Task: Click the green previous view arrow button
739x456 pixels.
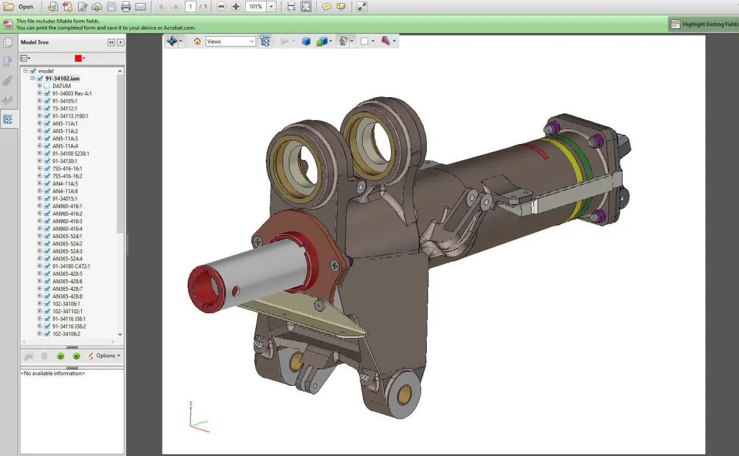Action: 60,356
